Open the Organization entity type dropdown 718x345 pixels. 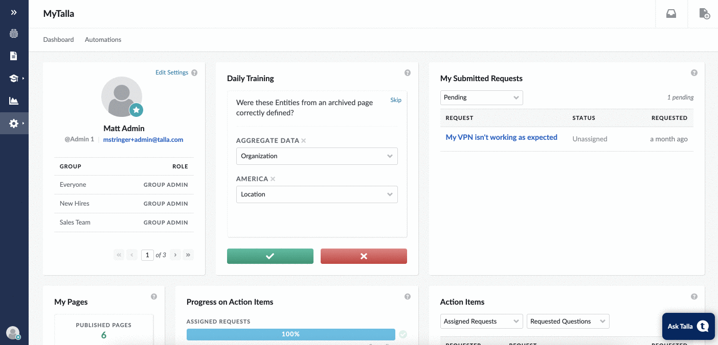tap(317, 156)
